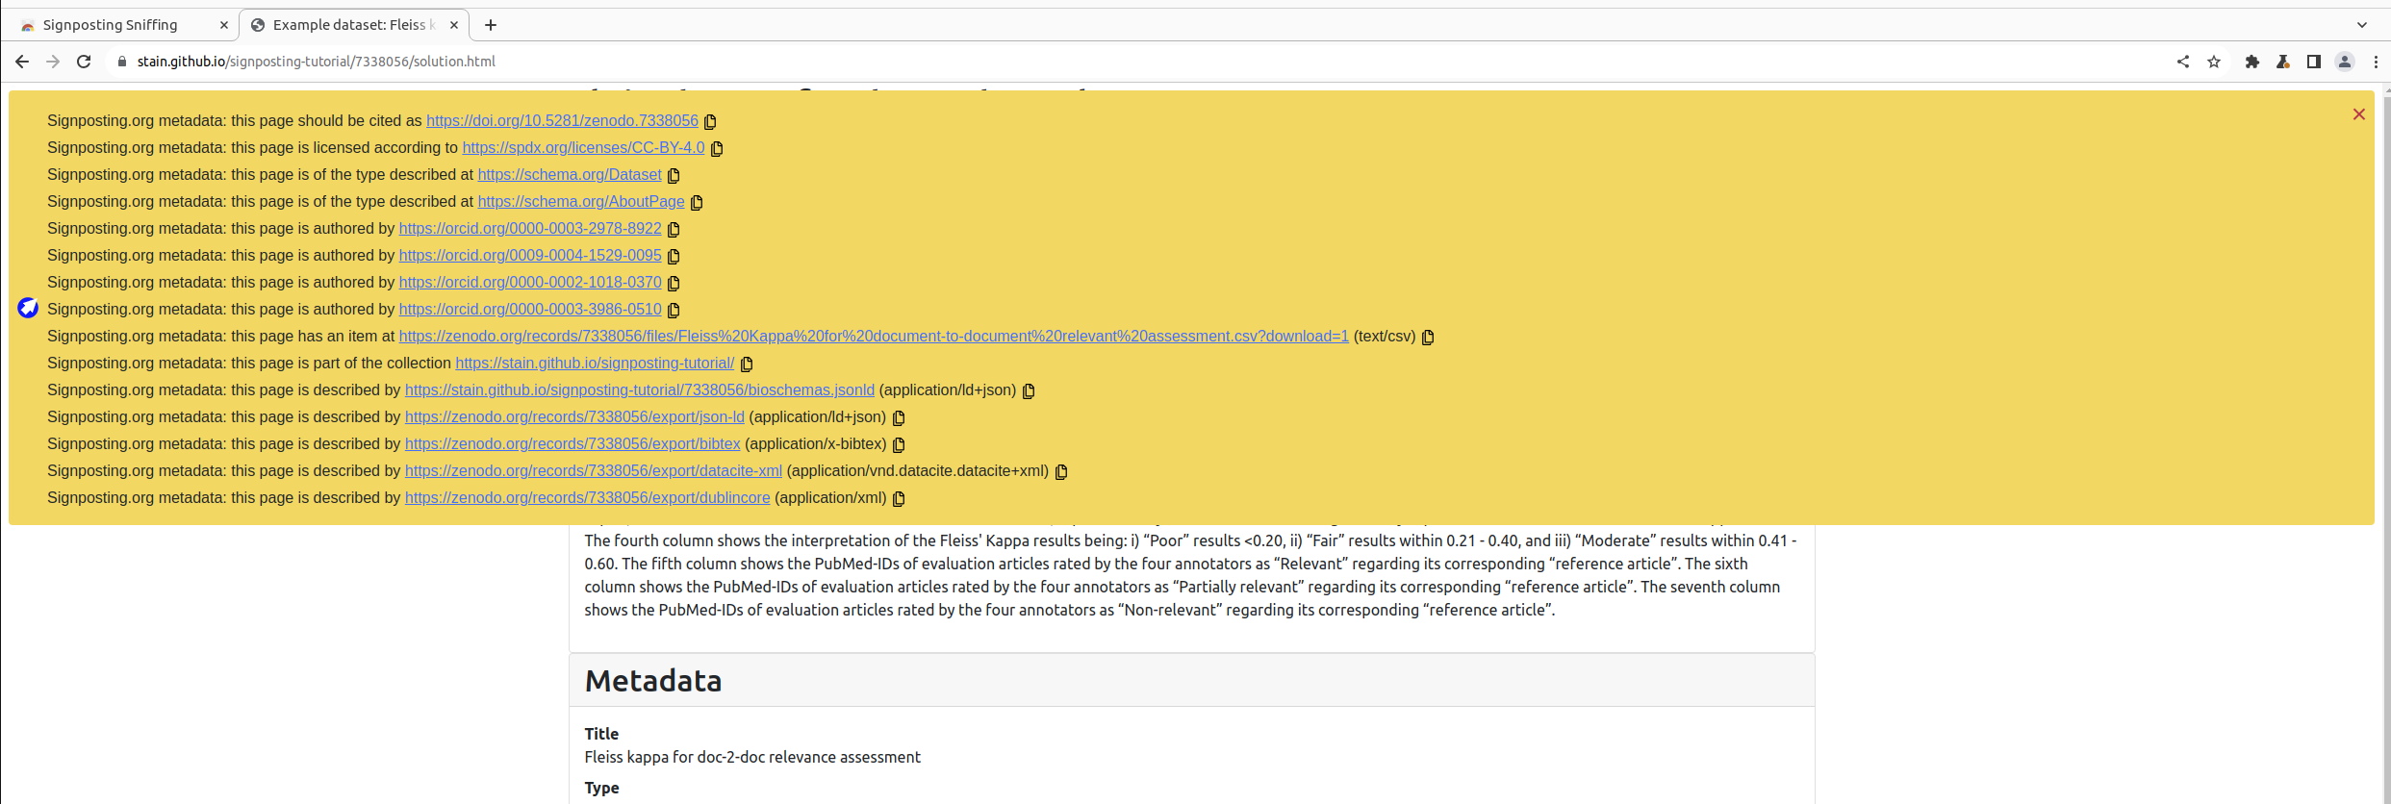Open the tab search dropdown arrow
2391x804 pixels.
pyautogui.click(x=2362, y=25)
